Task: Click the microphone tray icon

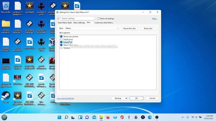Action: click(188, 117)
